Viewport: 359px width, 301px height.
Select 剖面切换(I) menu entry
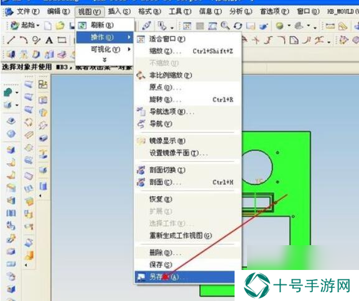pyautogui.click(x=187, y=170)
